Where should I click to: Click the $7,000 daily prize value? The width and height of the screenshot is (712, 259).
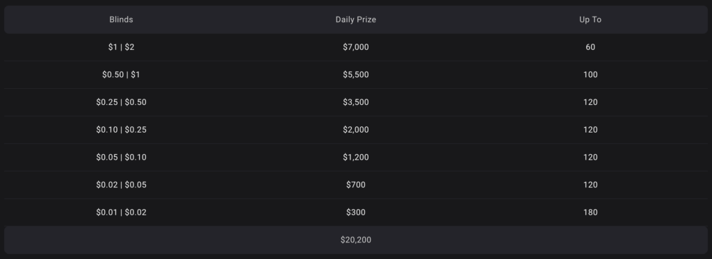[355, 47]
